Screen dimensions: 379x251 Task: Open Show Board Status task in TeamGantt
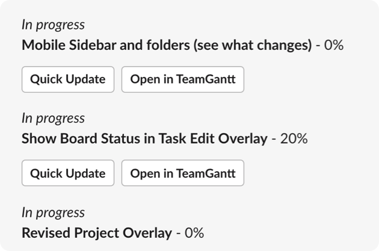tap(183, 174)
